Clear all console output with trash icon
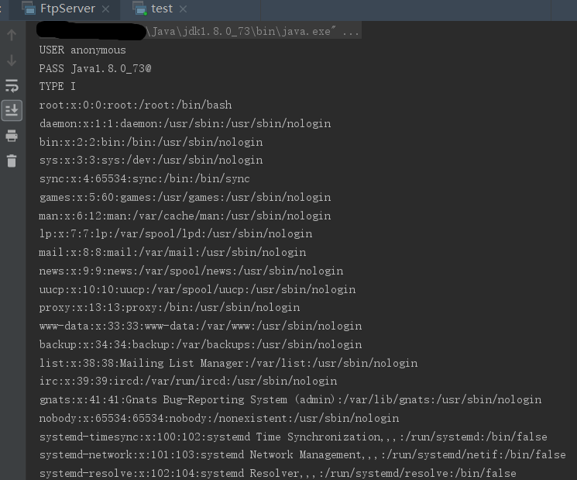 (x=12, y=161)
